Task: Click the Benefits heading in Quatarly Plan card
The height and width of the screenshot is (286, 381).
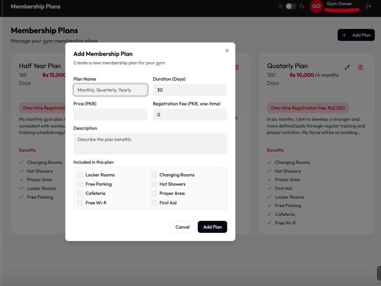Action: [x=275, y=150]
